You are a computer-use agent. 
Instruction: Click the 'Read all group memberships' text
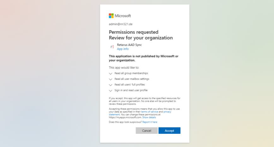(x=131, y=73)
